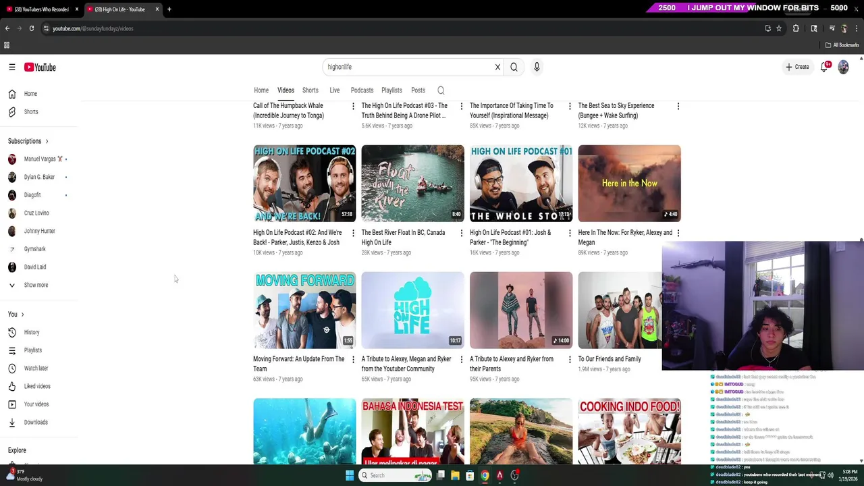
Task: Open 'Moving Forward: An Update From The Team'
Action: [299, 364]
